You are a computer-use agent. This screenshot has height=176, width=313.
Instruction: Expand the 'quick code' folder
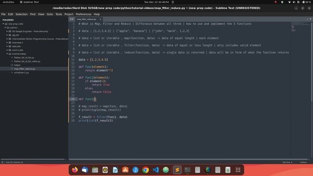(x=7, y=50)
